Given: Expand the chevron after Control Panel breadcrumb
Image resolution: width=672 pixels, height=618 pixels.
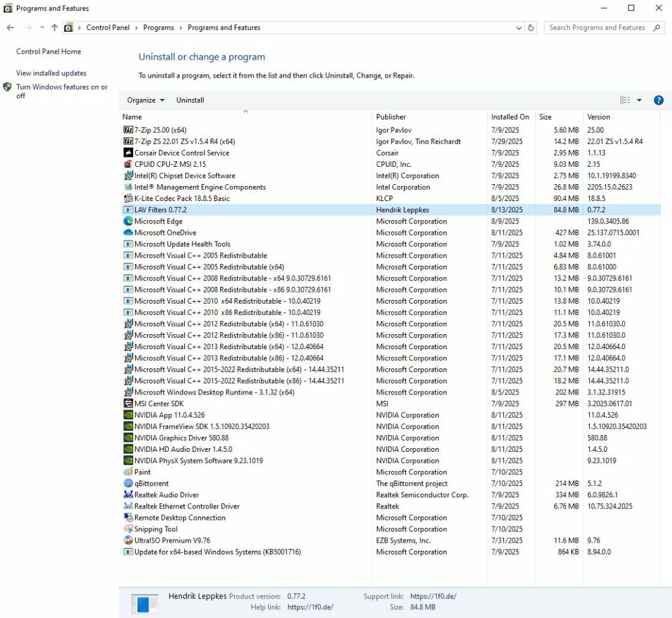Looking at the screenshot, I should (136, 28).
